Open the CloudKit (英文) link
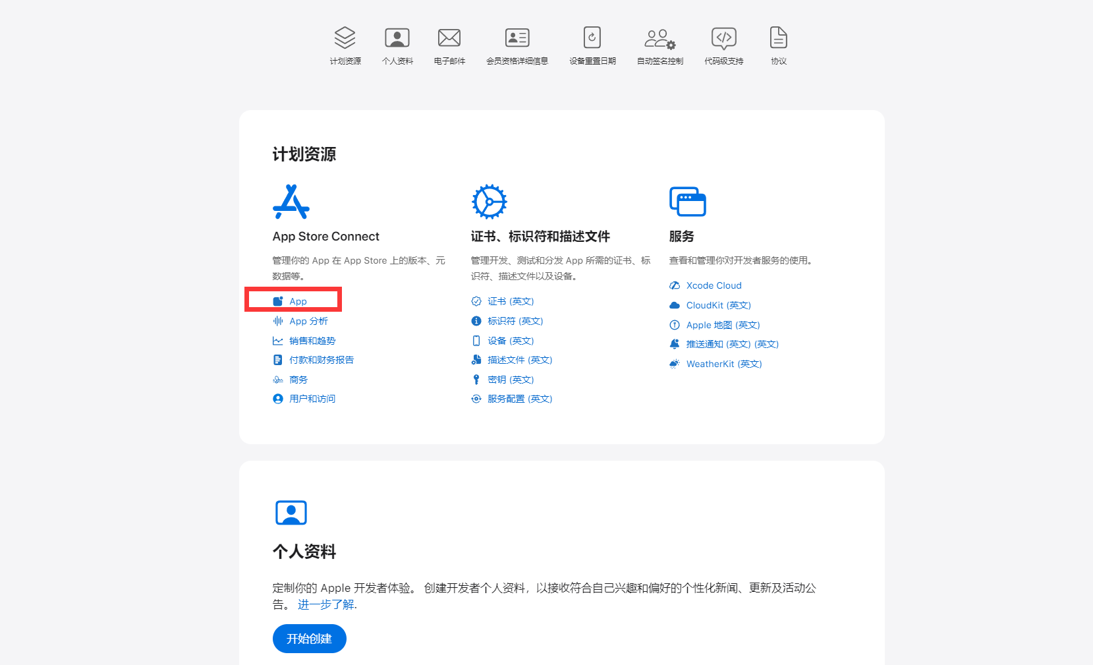Viewport: 1093px width, 665px height. (719, 305)
